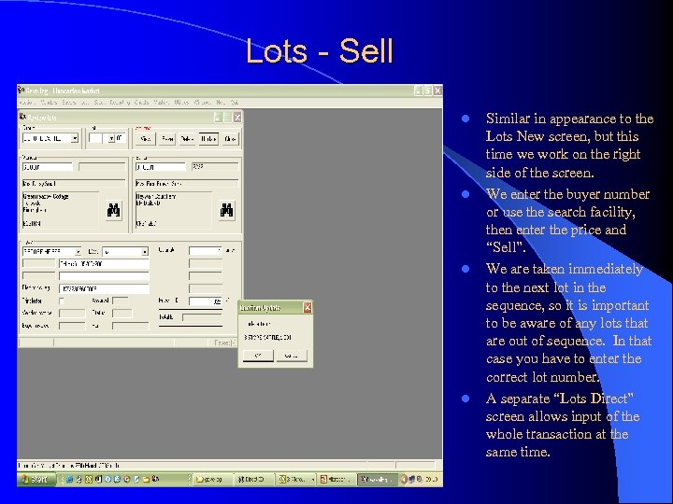Open the grouped 3 Microsoft windows taskbar button
Image resolution: width=673 pixels, height=504 pixels.
[x=295, y=479]
